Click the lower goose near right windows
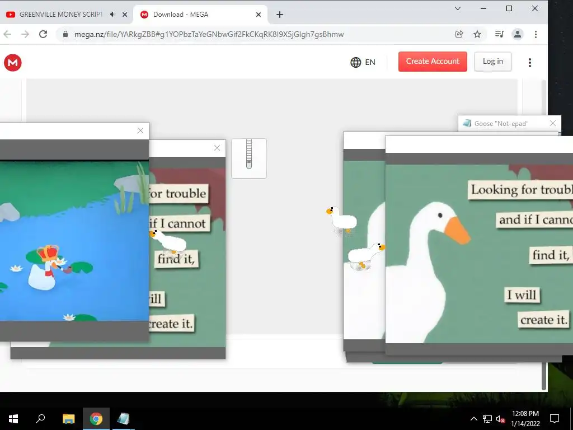Screen dimensions: 573x430 [366, 256]
